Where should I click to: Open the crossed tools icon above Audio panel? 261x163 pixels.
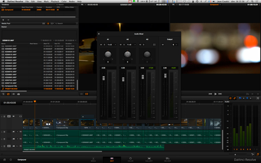(258, 98)
